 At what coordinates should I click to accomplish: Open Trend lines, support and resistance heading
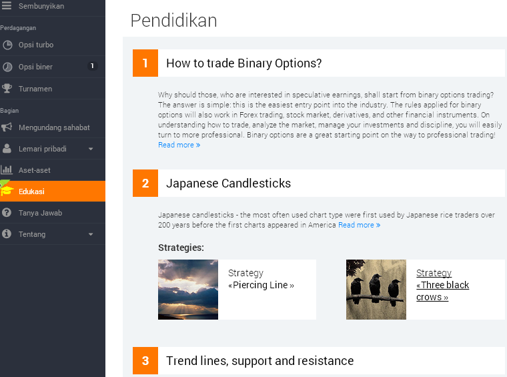(x=260, y=361)
